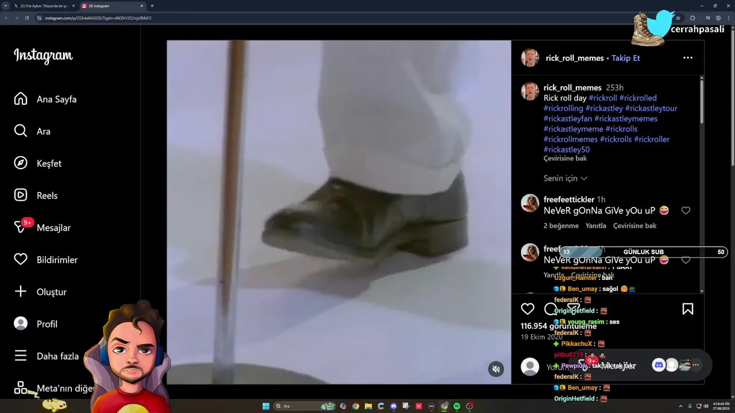Open the browser extensions puzzle icon
The width and height of the screenshot is (735, 413).
pos(693,18)
